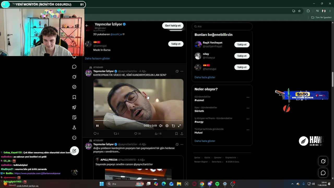The image size is (334, 188).
Task: Bookmark the KAYROPRAKTİK VİDEO post
Action: 176,133
